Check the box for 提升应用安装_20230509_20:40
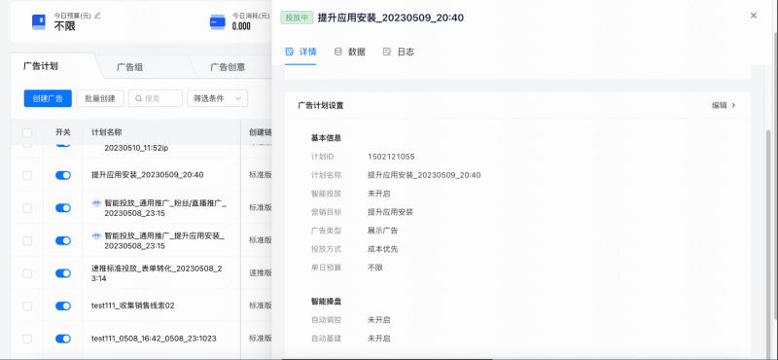Viewport: 778px width, 360px height. [27, 175]
